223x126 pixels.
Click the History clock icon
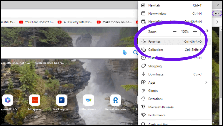click(143, 58)
